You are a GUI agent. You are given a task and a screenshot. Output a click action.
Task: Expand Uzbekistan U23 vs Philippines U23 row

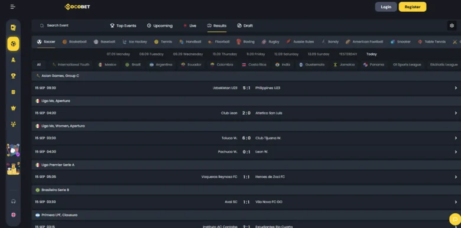pos(246,88)
